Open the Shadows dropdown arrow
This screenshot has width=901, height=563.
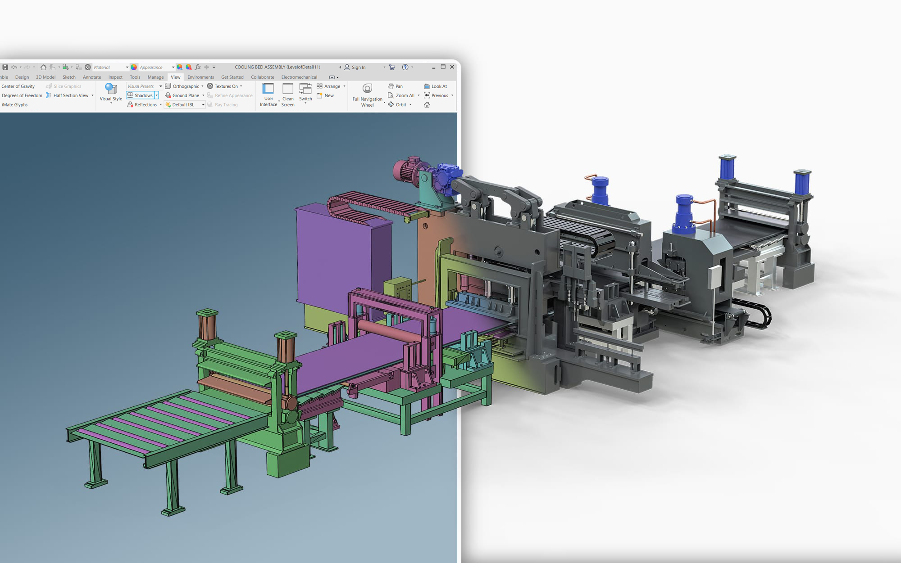156,95
